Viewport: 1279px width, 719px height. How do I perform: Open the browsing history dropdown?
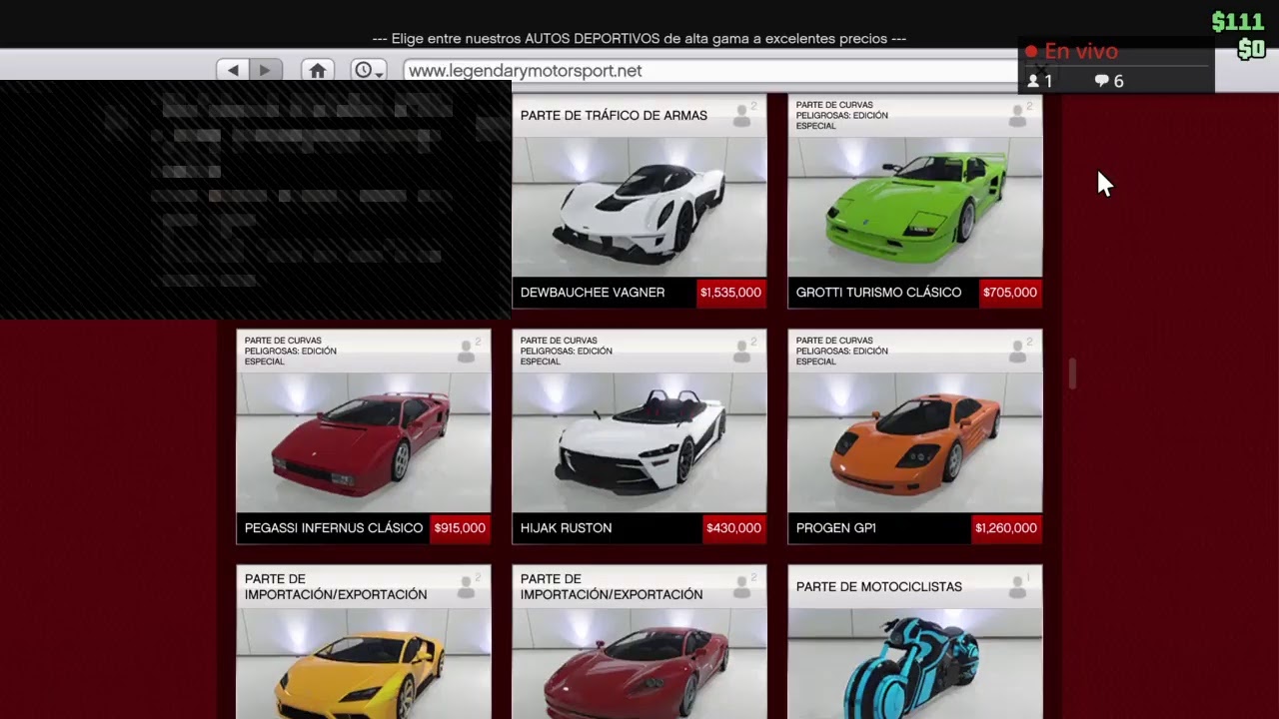(x=369, y=70)
